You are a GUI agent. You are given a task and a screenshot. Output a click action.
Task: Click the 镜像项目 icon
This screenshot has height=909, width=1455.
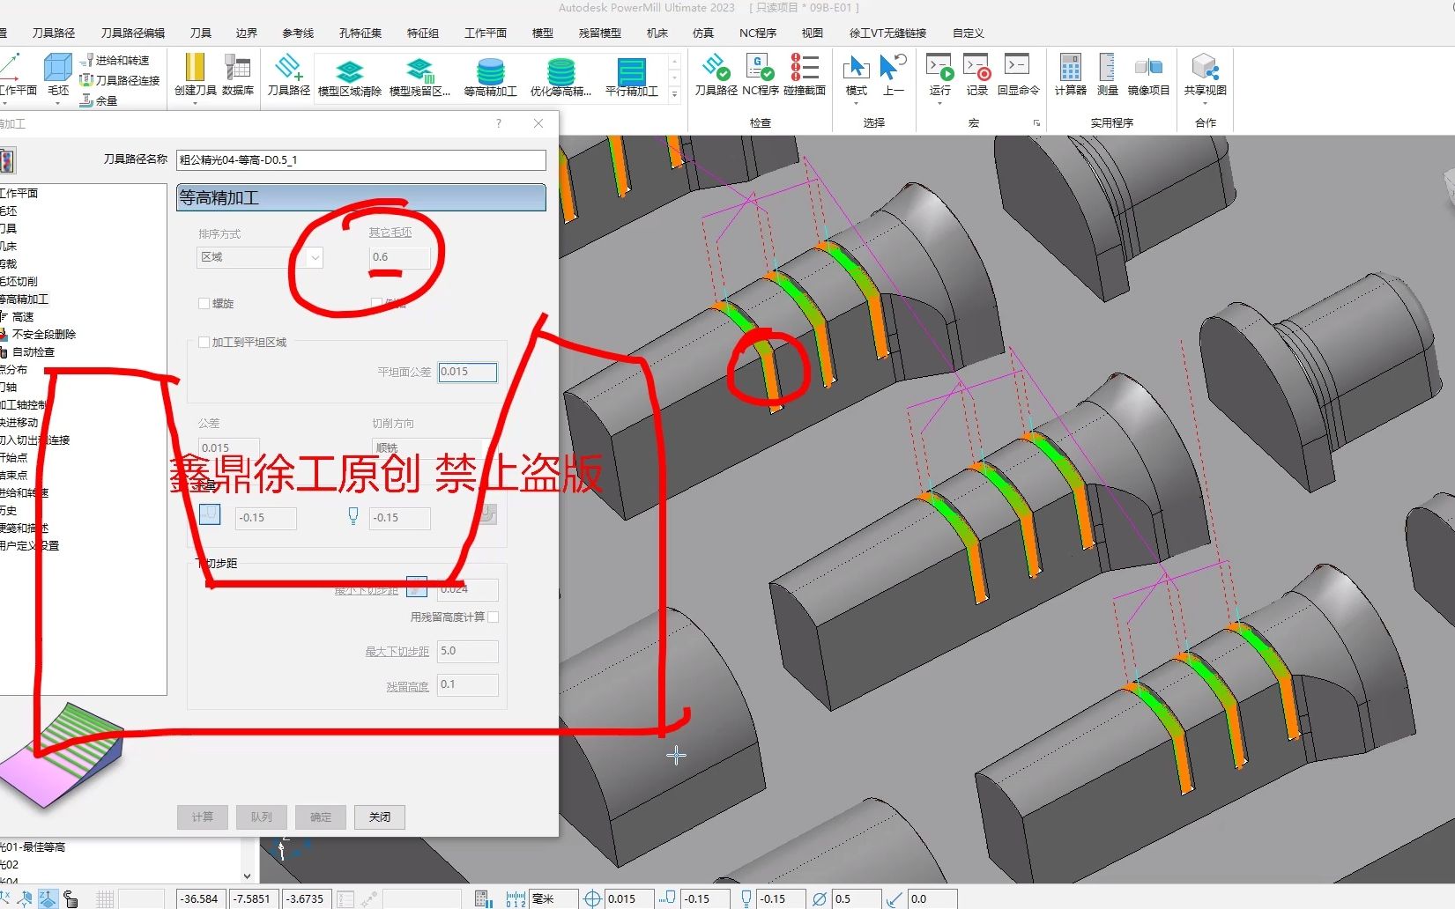(x=1148, y=74)
